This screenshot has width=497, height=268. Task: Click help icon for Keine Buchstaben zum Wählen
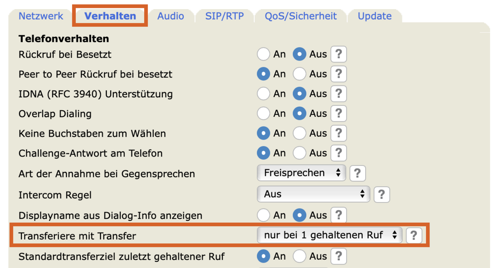point(338,133)
